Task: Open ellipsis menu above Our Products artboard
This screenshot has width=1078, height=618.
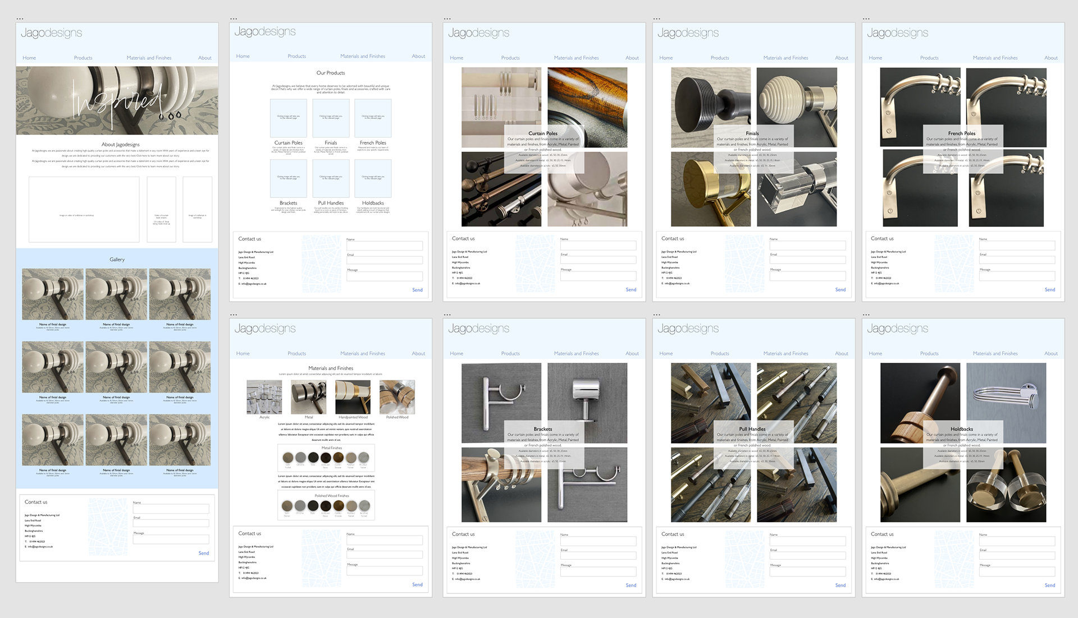Action: (234, 19)
